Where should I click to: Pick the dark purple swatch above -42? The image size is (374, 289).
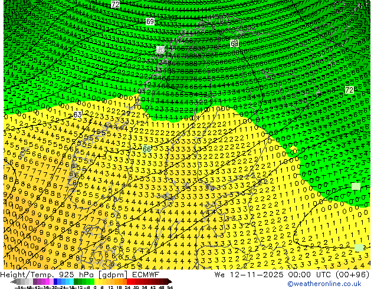point(35,282)
